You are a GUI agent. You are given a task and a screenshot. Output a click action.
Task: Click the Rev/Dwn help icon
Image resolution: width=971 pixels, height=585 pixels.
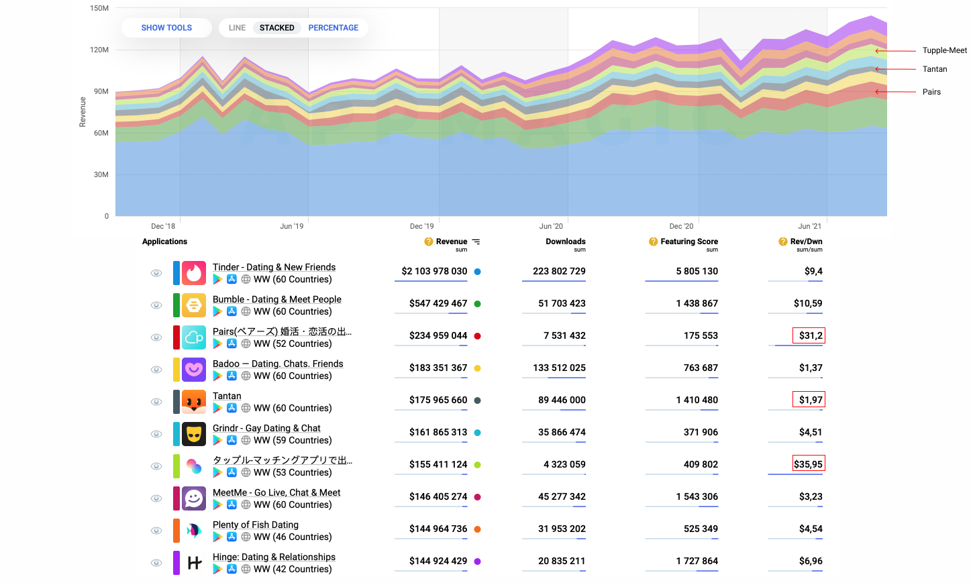[x=782, y=242]
